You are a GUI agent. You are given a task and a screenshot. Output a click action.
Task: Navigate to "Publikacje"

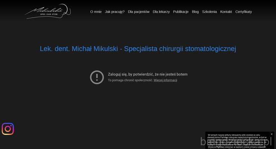click(181, 12)
